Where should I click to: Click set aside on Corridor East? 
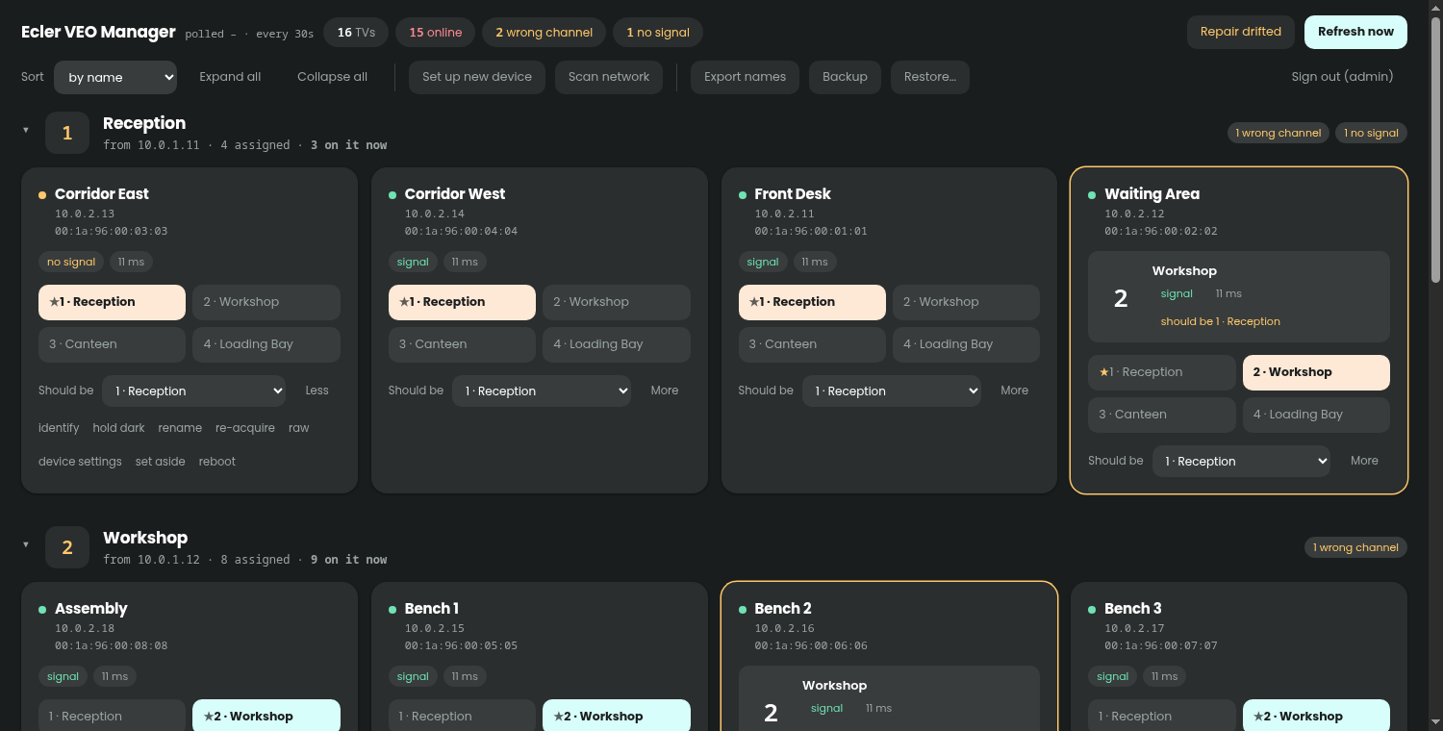tap(160, 462)
